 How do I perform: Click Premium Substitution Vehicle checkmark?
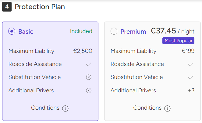[x=191, y=77]
